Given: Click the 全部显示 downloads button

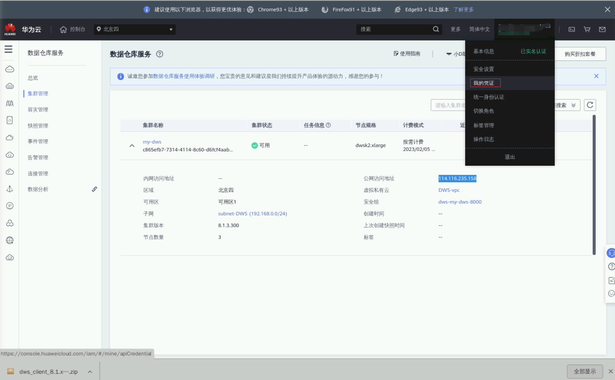Looking at the screenshot, I should click(x=585, y=371).
